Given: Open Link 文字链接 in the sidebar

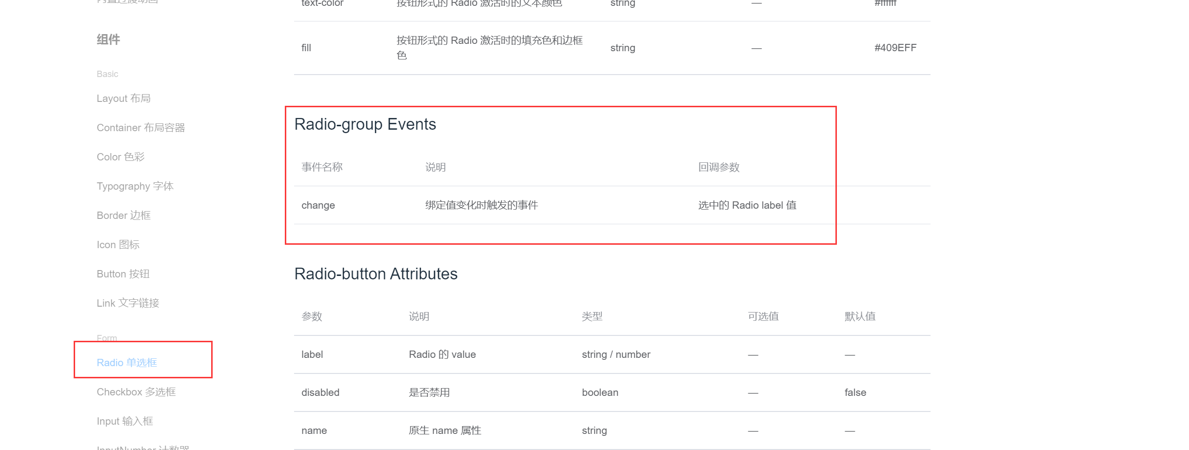Looking at the screenshot, I should (128, 303).
